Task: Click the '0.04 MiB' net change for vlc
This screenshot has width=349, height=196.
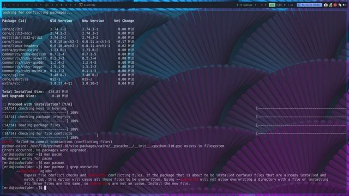Action: coord(126,83)
